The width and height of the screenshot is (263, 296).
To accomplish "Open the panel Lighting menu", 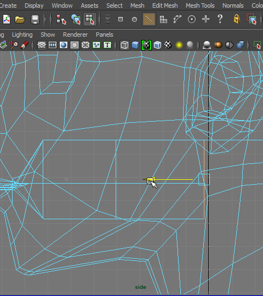I will [22, 35].
